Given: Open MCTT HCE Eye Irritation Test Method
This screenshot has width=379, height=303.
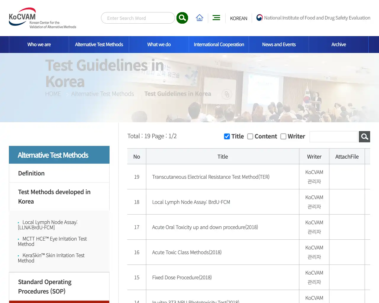Looking at the screenshot, I should 52,241.
